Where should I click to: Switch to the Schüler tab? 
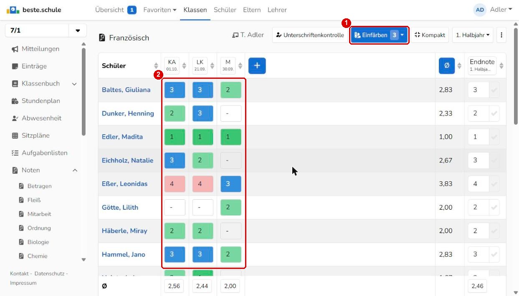(225, 10)
